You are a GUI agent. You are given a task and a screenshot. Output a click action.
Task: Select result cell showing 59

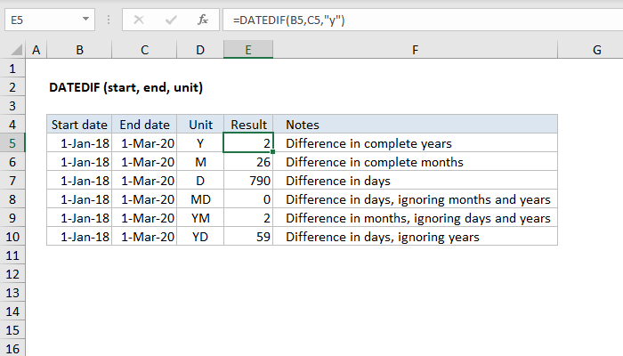click(247, 237)
